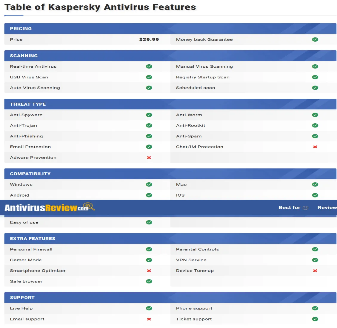Click the PRICING section header
This screenshot has width=337, height=328.
[170, 28]
